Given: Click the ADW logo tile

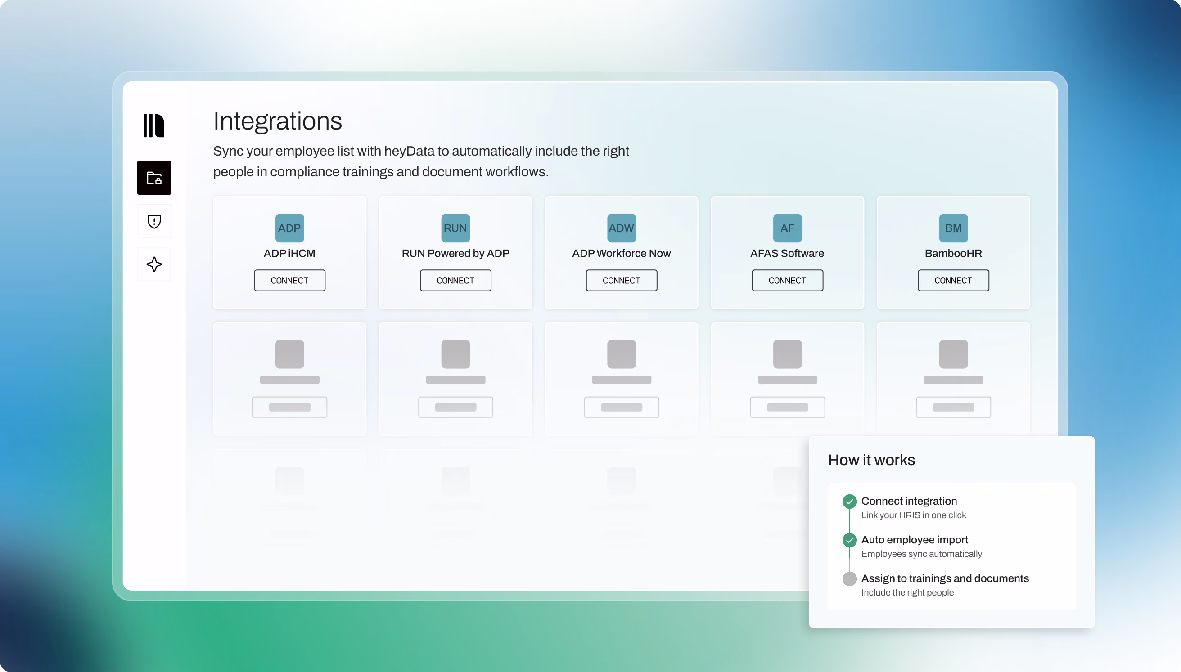Looking at the screenshot, I should pyautogui.click(x=622, y=228).
